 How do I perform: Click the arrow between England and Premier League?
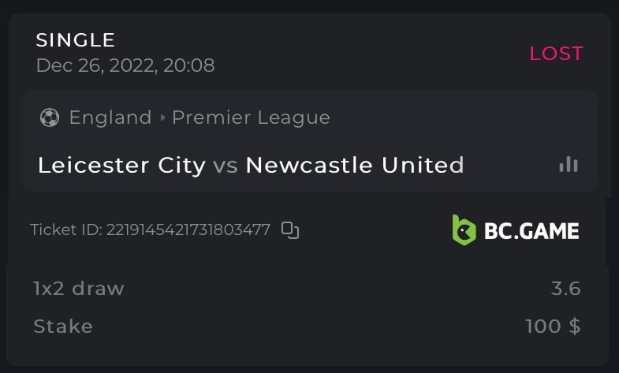162,118
